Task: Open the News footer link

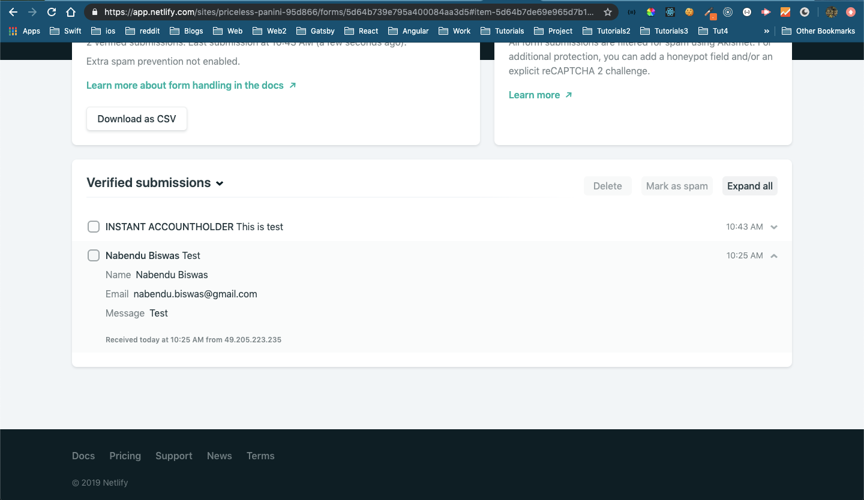Action: pyautogui.click(x=220, y=456)
